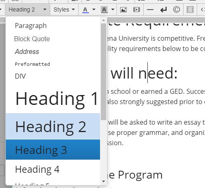Click in the 'will need:' heading text
Viewport: 205px width, 188px height.
(144, 73)
